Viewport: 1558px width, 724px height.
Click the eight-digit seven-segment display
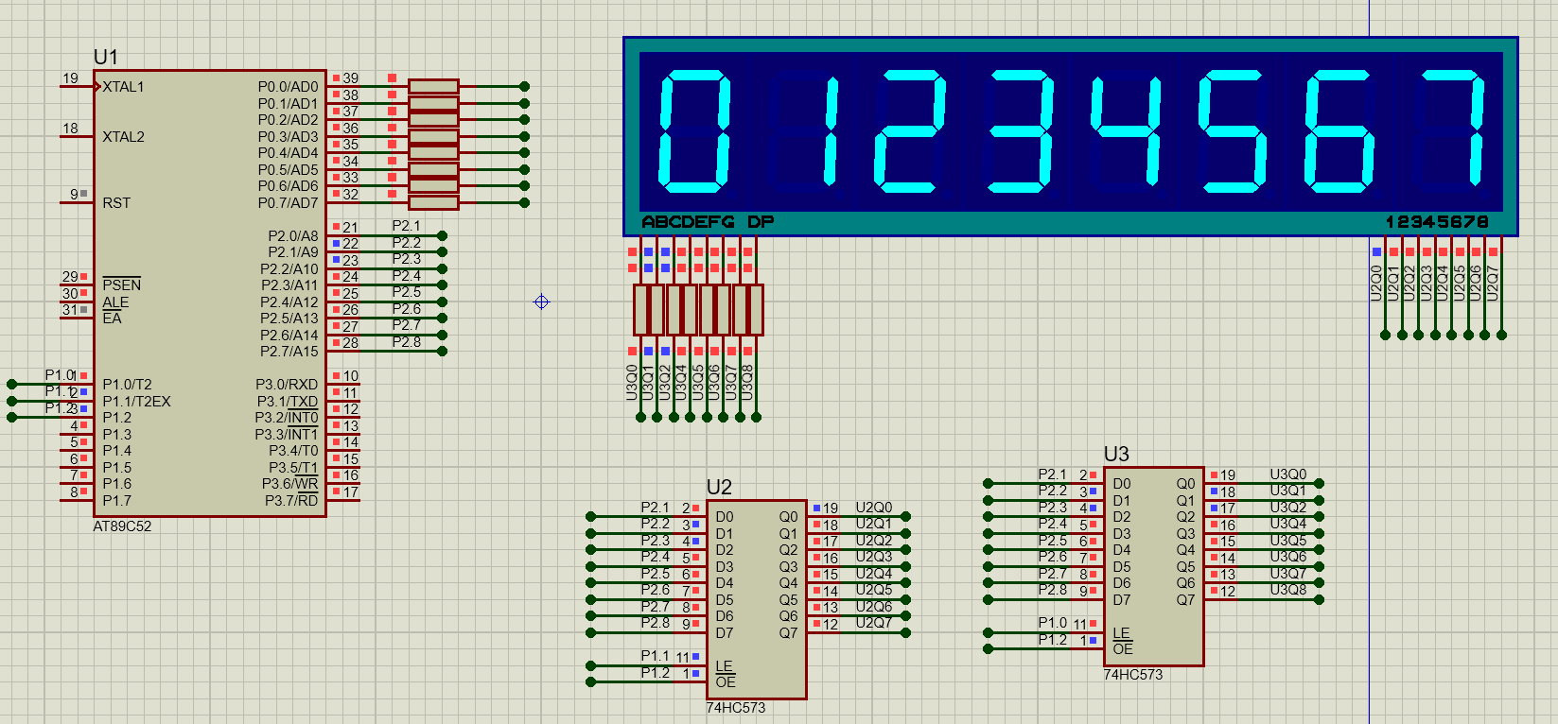coord(1070,132)
